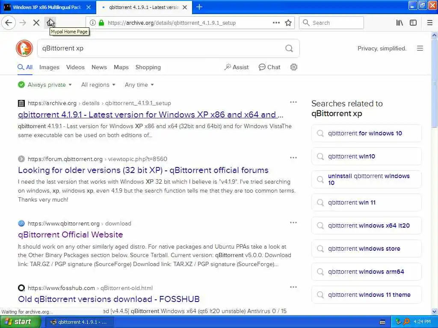Switch to Videos results
The width and height of the screenshot is (438, 328).
tap(75, 67)
